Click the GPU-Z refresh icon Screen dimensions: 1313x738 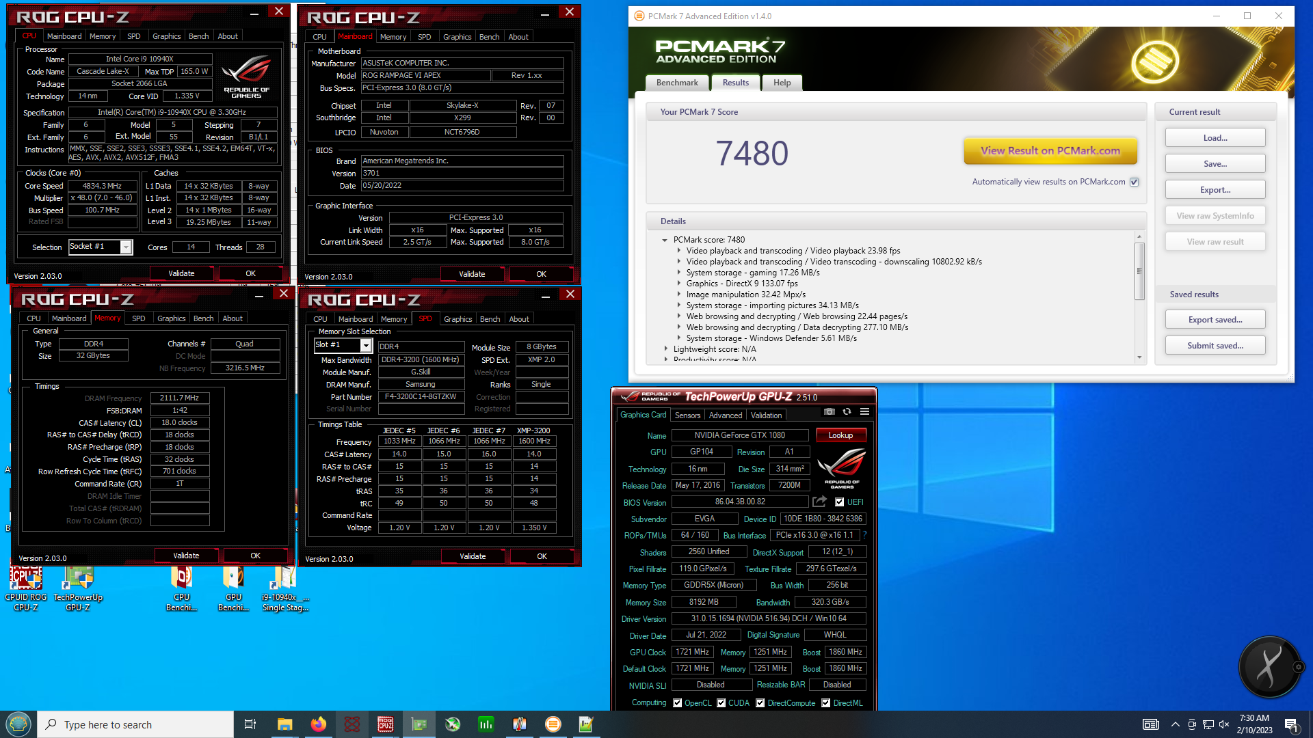click(x=847, y=411)
